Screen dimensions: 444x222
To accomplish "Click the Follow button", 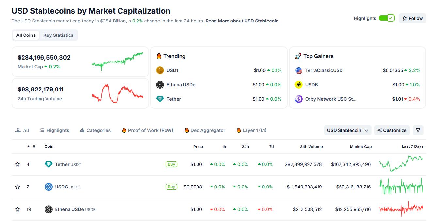I will [x=412, y=18].
